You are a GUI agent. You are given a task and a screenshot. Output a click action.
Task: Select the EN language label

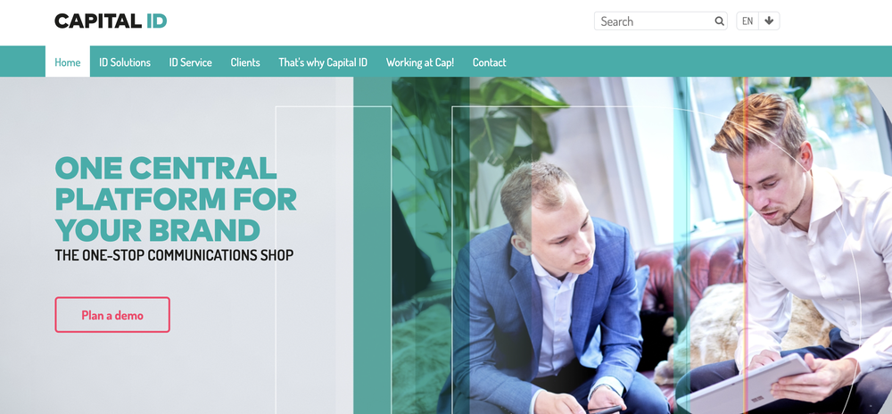click(747, 21)
